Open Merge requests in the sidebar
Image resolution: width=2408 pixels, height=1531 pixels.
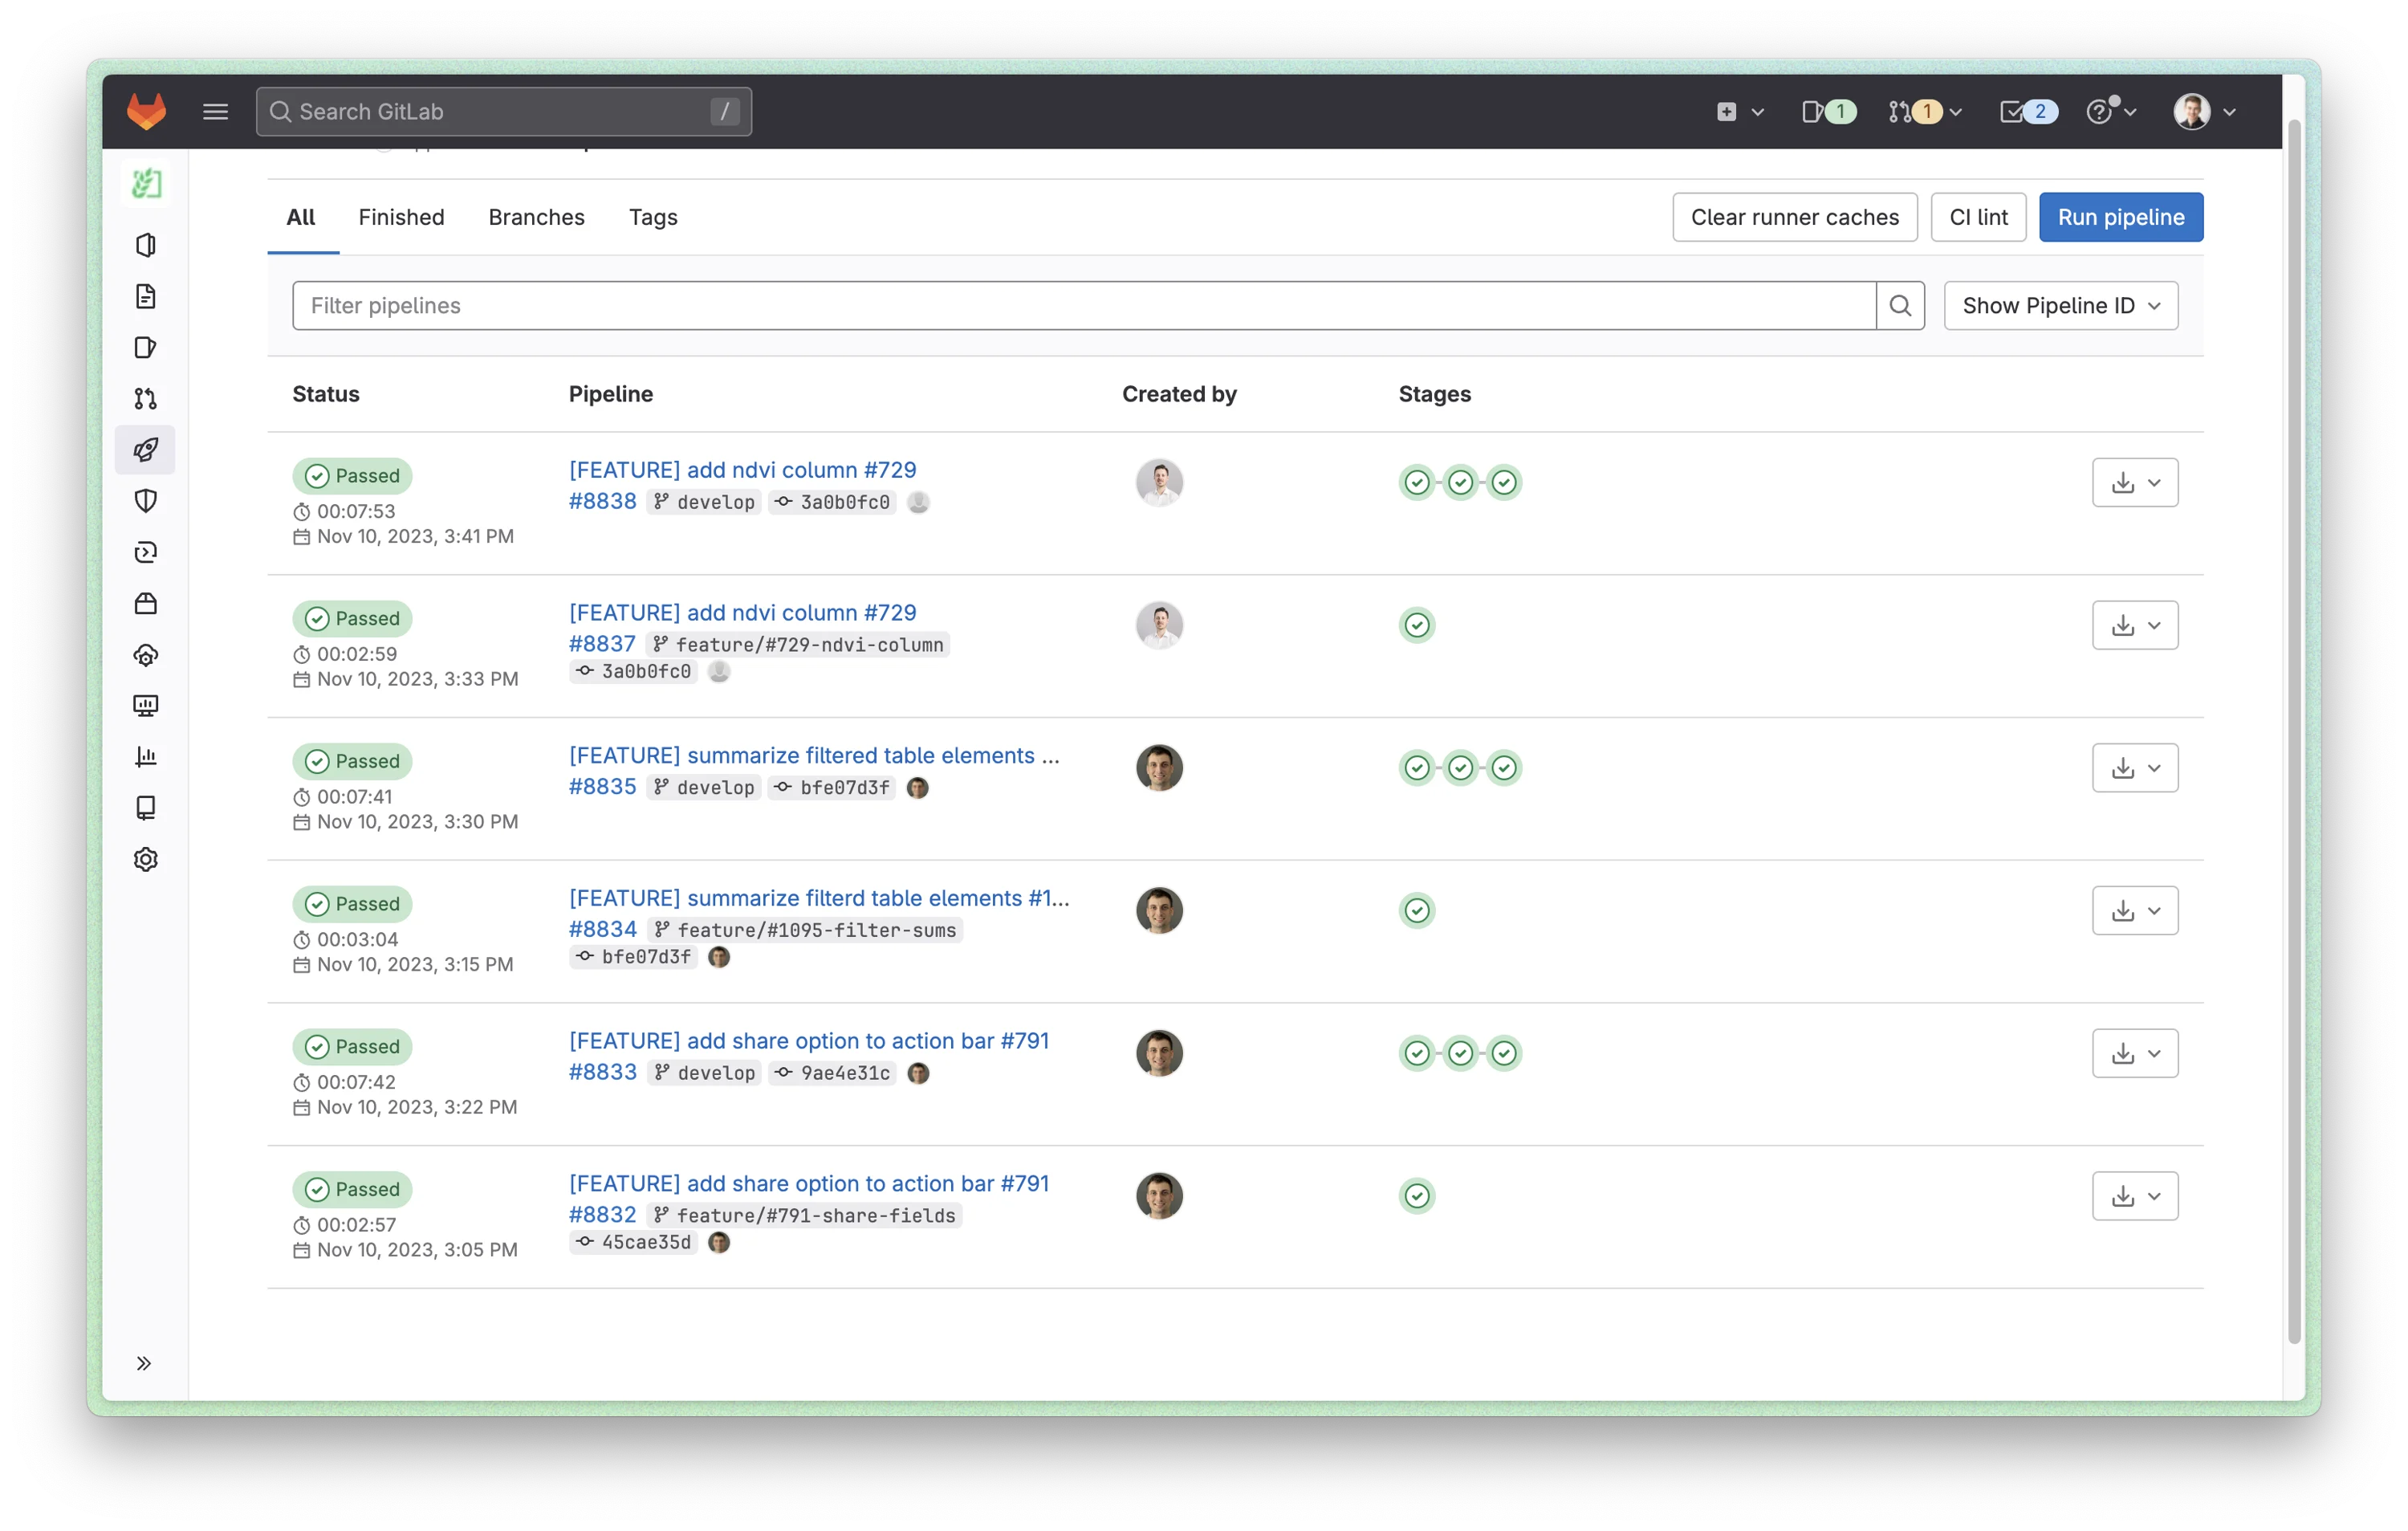coord(146,399)
